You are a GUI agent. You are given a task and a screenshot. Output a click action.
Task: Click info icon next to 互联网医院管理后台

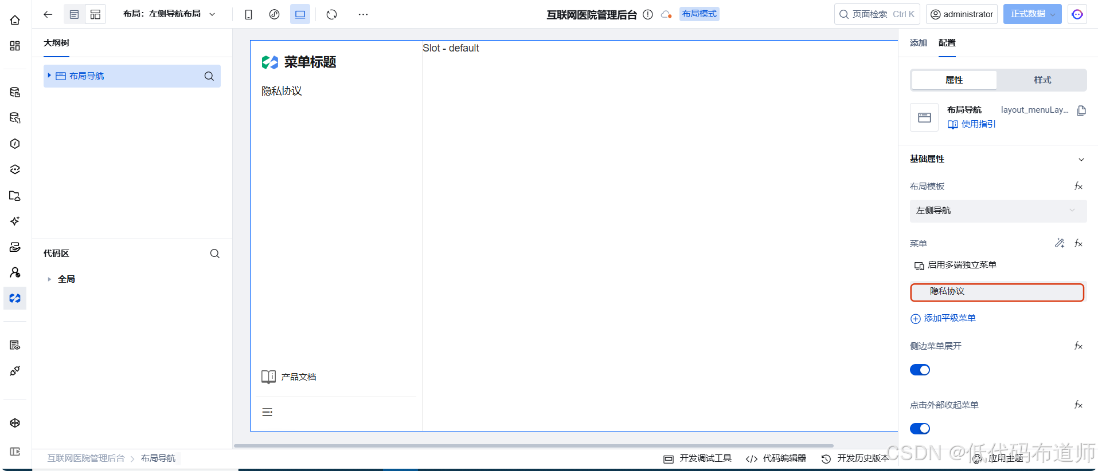(648, 15)
